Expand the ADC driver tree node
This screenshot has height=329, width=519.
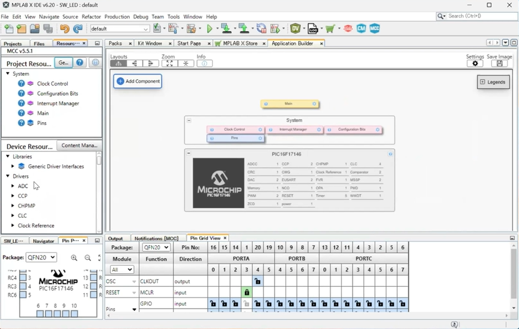13,186
